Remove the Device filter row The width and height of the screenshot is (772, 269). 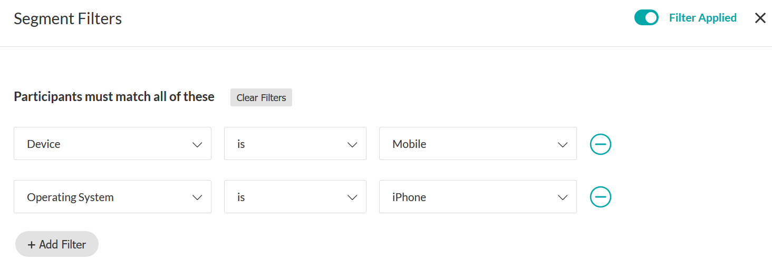[600, 144]
